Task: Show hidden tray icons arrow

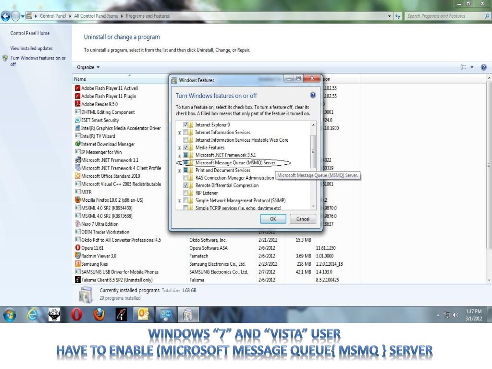Action: click(438, 315)
